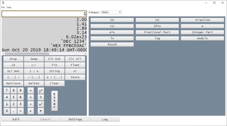The image size is (227, 126).
Task: Click the Delete button
Action: pos(34,83)
